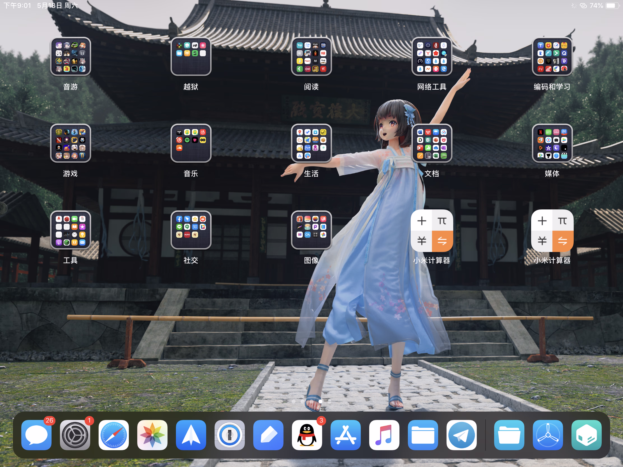This screenshot has width=623, height=467.
Task: Expand the 社交 folder
Action: (191, 230)
